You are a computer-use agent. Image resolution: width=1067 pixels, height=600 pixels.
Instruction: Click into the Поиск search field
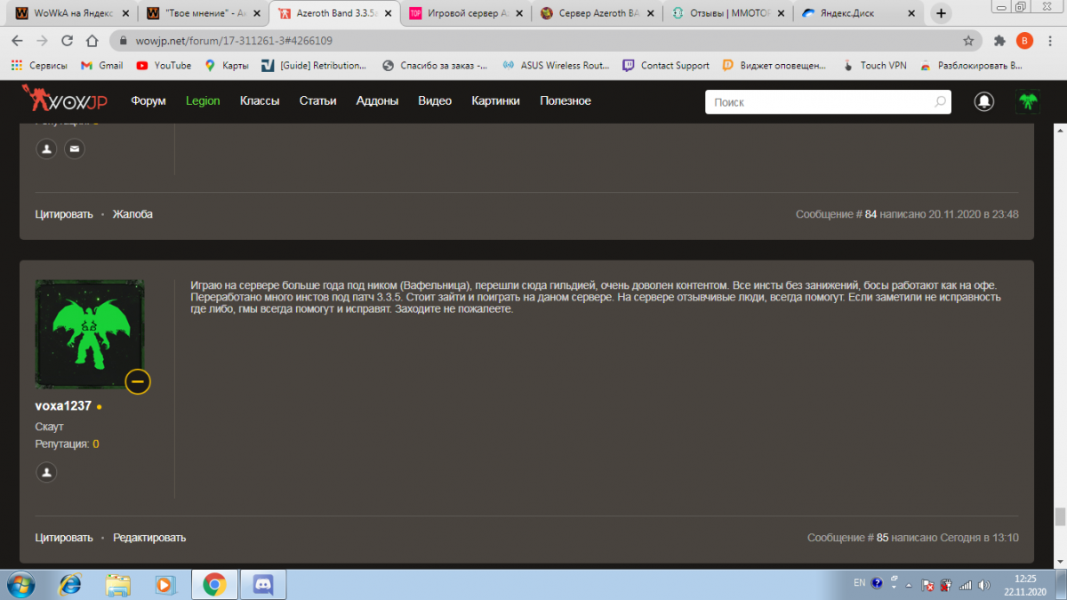click(x=818, y=102)
